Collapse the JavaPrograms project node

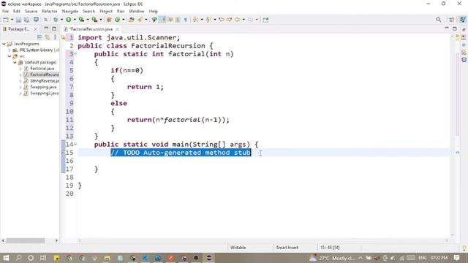(x=4, y=44)
